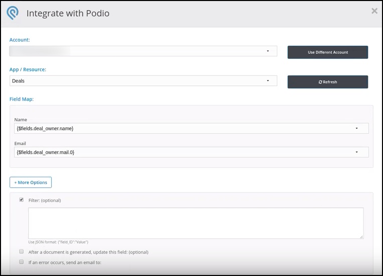Viewport: 383px width, 276px height.
Task: Open the App / Resource dropdown showing Deals
Action: 143,81
